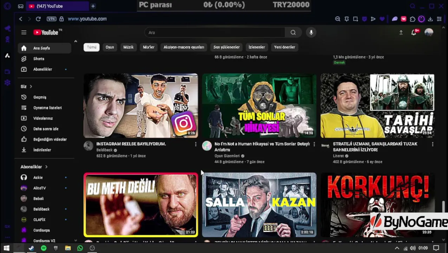
Task: Select the Yeni öneriler chip
Action: [285, 47]
